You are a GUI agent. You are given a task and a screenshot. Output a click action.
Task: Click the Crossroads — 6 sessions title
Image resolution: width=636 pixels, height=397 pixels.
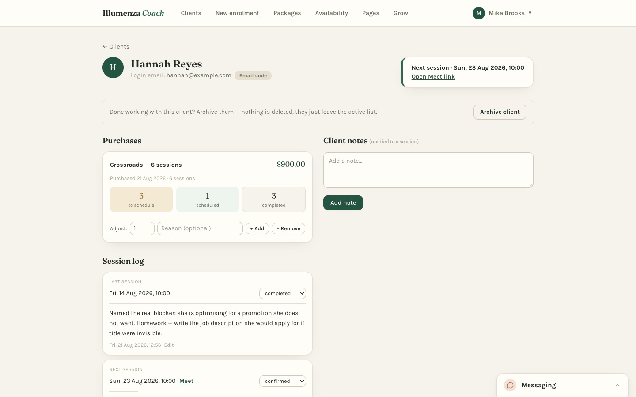(146, 165)
